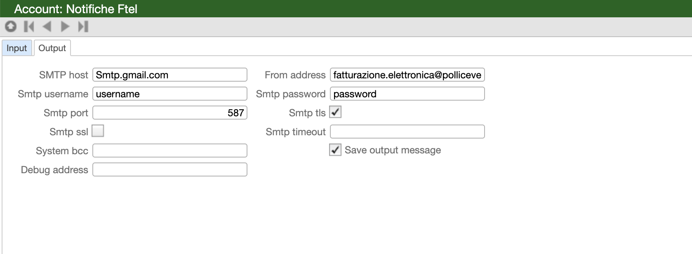This screenshot has height=254, width=692.
Task: Jump to last record icon
Action: click(83, 27)
